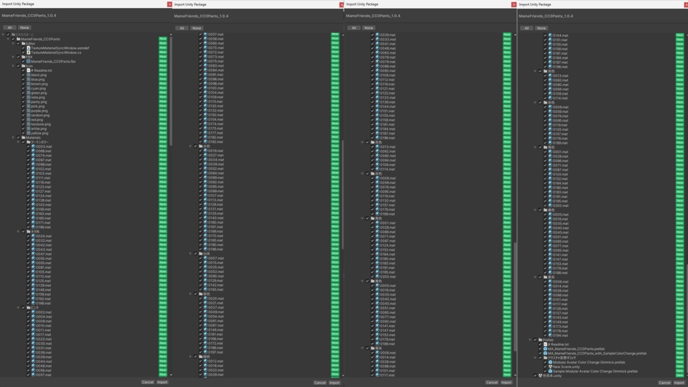Image resolution: width=688 pixels, height=387 pixels.
Task: Click the twotone.png texture icon
Action: 28,124
